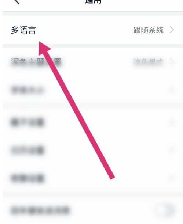Tap the empty space in the 多语言 row
The height and width of the screenshot is (224, 183).
[x=85, y=30]
